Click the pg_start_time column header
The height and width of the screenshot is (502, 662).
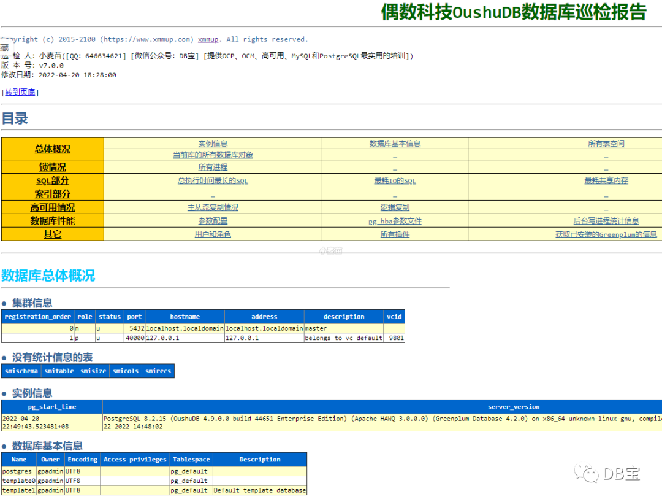pyautogui.click(x=52, y=407)
